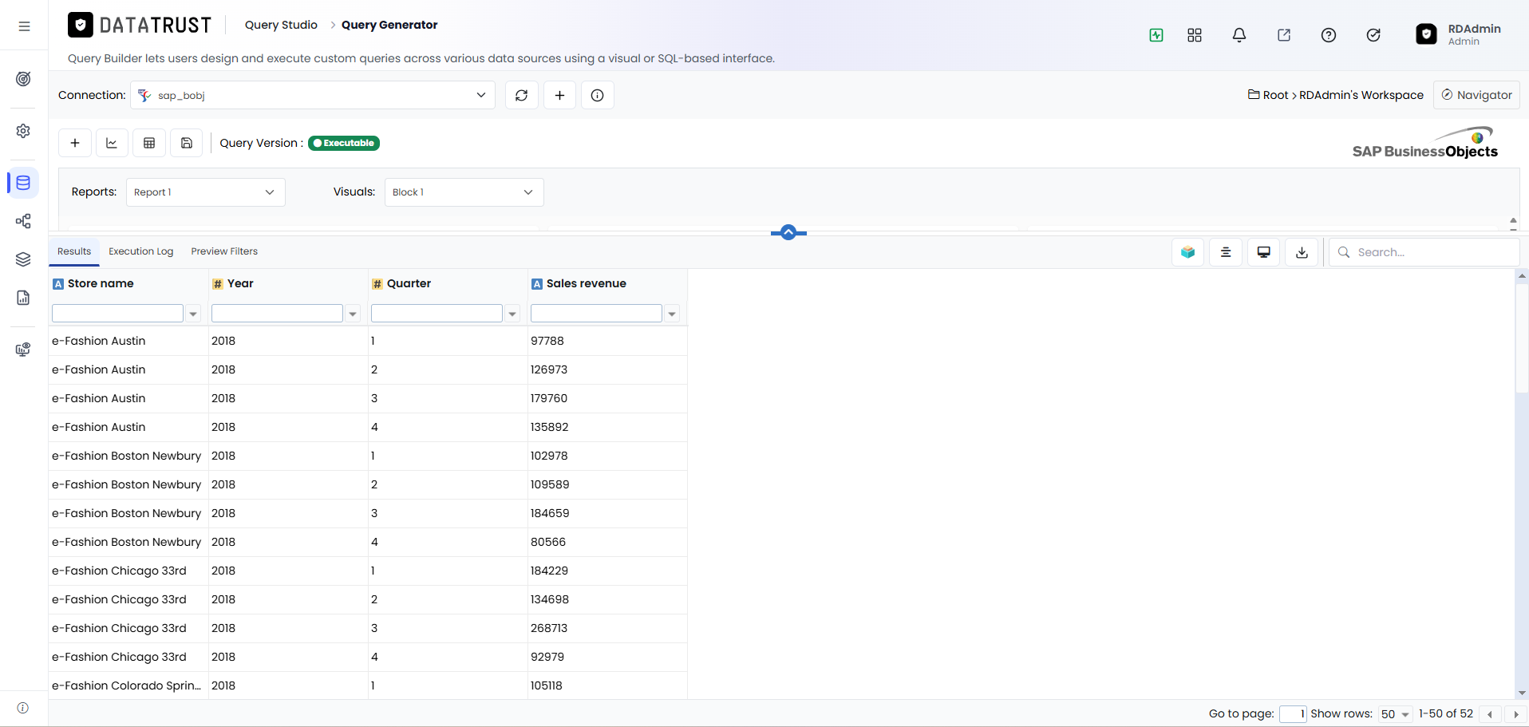
Task: Switch to the Execution Log tab
Action: pyautogui.click(x=141, y=251)
